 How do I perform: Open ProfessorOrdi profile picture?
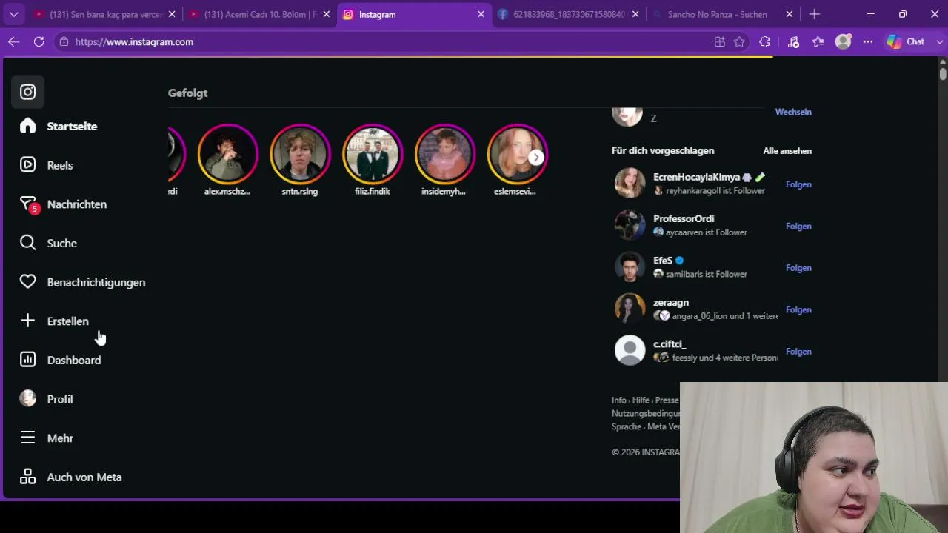click(x=630, y=225)
